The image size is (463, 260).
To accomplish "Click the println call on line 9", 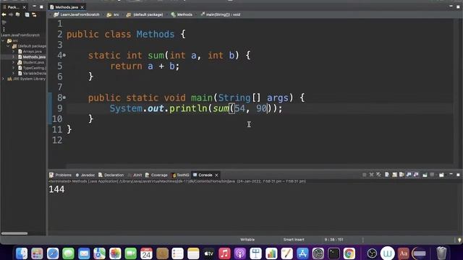I will click(x=188, y=108).
